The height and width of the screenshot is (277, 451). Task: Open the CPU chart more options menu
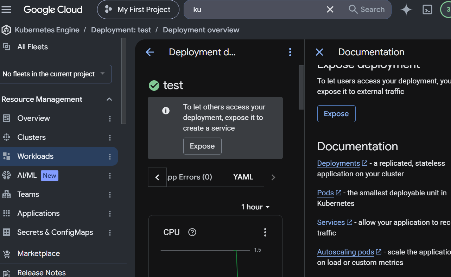coord(265,232)
